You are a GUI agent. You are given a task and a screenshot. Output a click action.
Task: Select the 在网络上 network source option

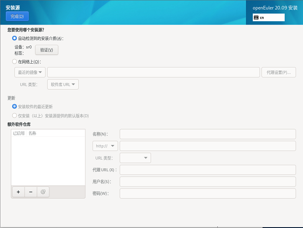pos(15,62)
